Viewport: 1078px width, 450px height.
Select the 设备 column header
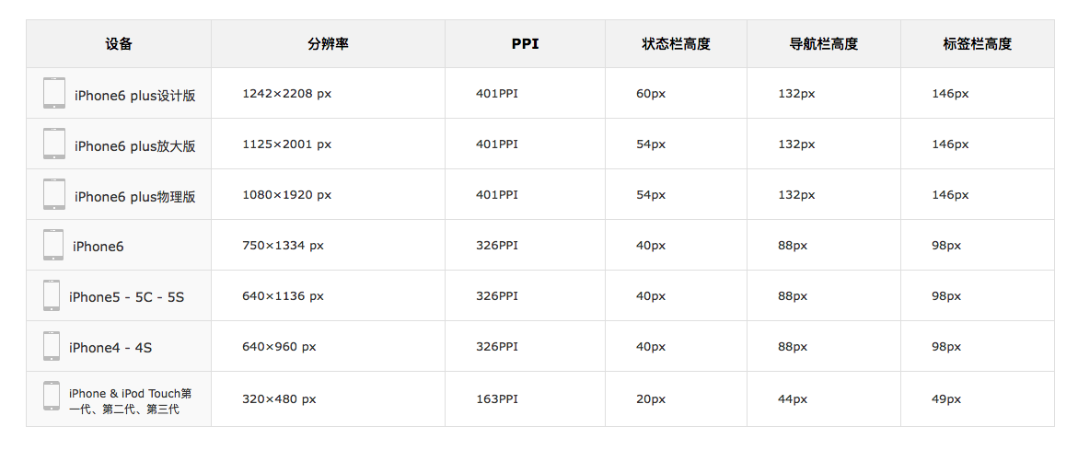coord(119,44)
